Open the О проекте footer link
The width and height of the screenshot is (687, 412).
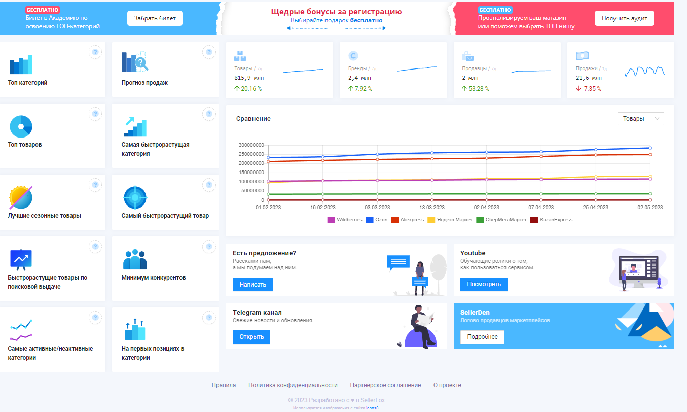point(447,385)
